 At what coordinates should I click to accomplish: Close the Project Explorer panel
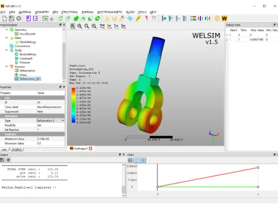64,24
